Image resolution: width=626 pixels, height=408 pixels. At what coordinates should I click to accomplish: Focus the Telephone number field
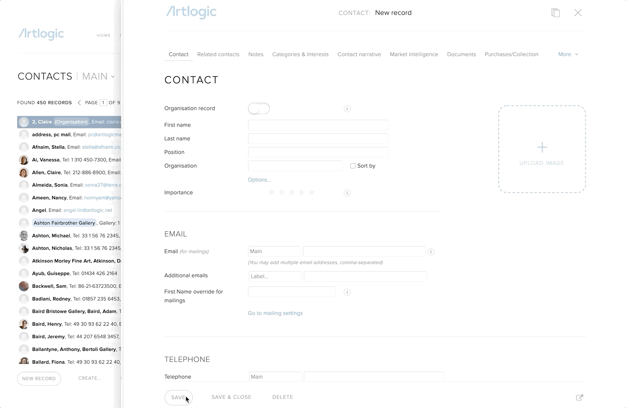(374, 376)
